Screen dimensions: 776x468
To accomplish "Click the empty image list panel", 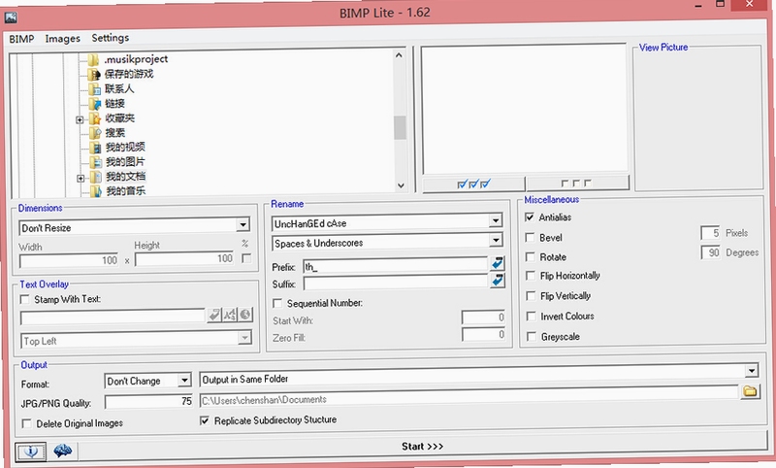I will coord(524,109).
